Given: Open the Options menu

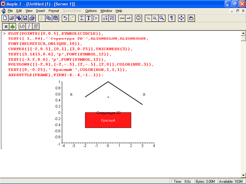Looking at the screenshot, I should click(91, 11).
